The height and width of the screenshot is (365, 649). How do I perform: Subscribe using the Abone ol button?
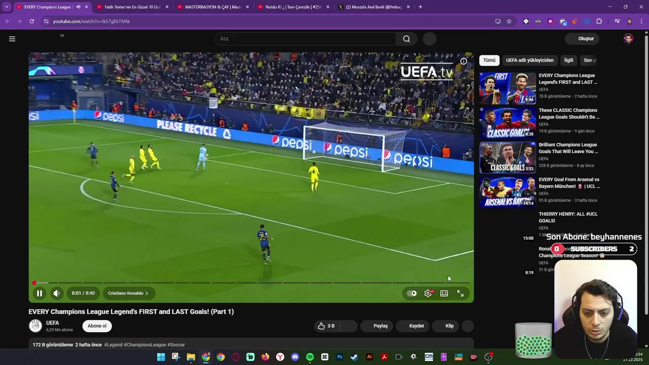click(x=97, y=326)
